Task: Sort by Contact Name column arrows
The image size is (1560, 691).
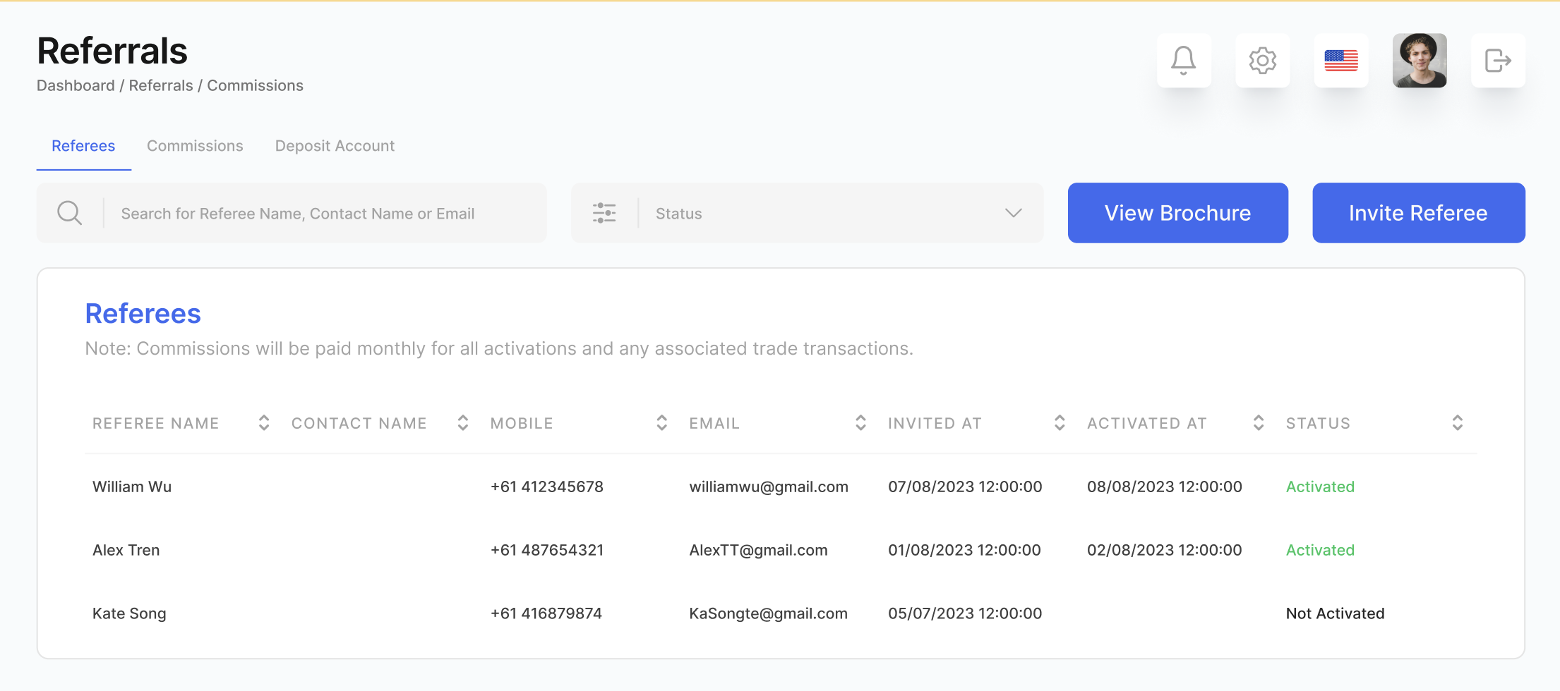Action: (463, 423)
